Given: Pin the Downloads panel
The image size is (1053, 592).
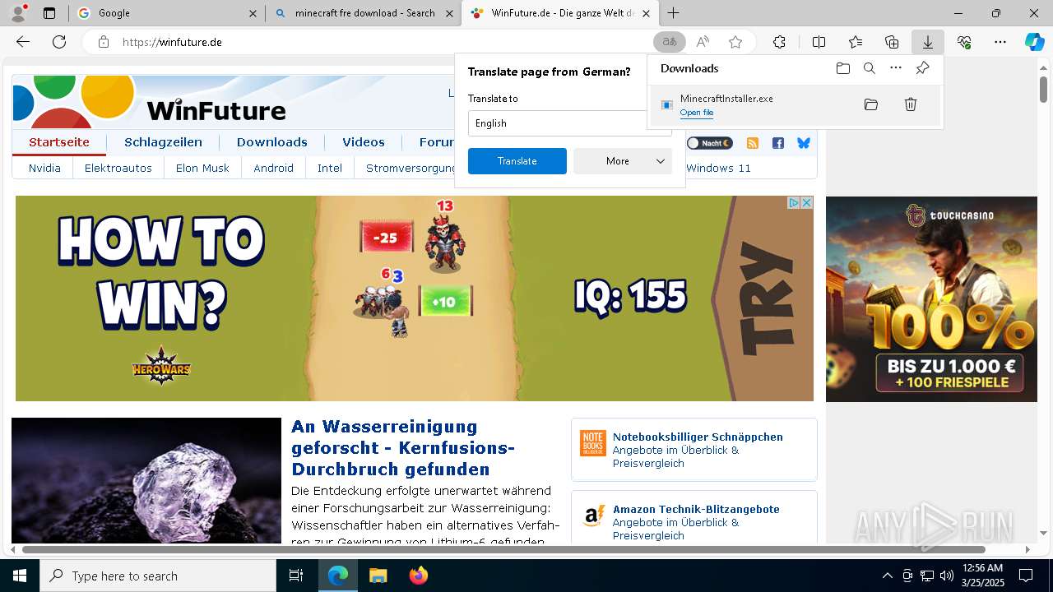Looking at the screenshot, I should (922, 68).
